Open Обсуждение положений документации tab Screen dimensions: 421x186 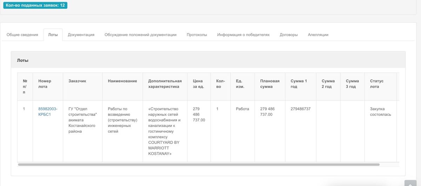(140, 35)
